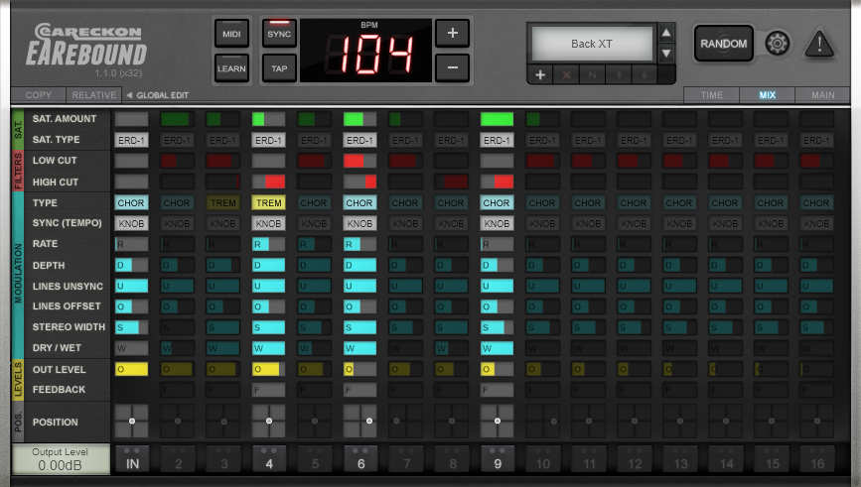The height and width of the screenshot is (487, 861).
Task: Click POSITION XY pad for line 9
Action: (497, 422)
